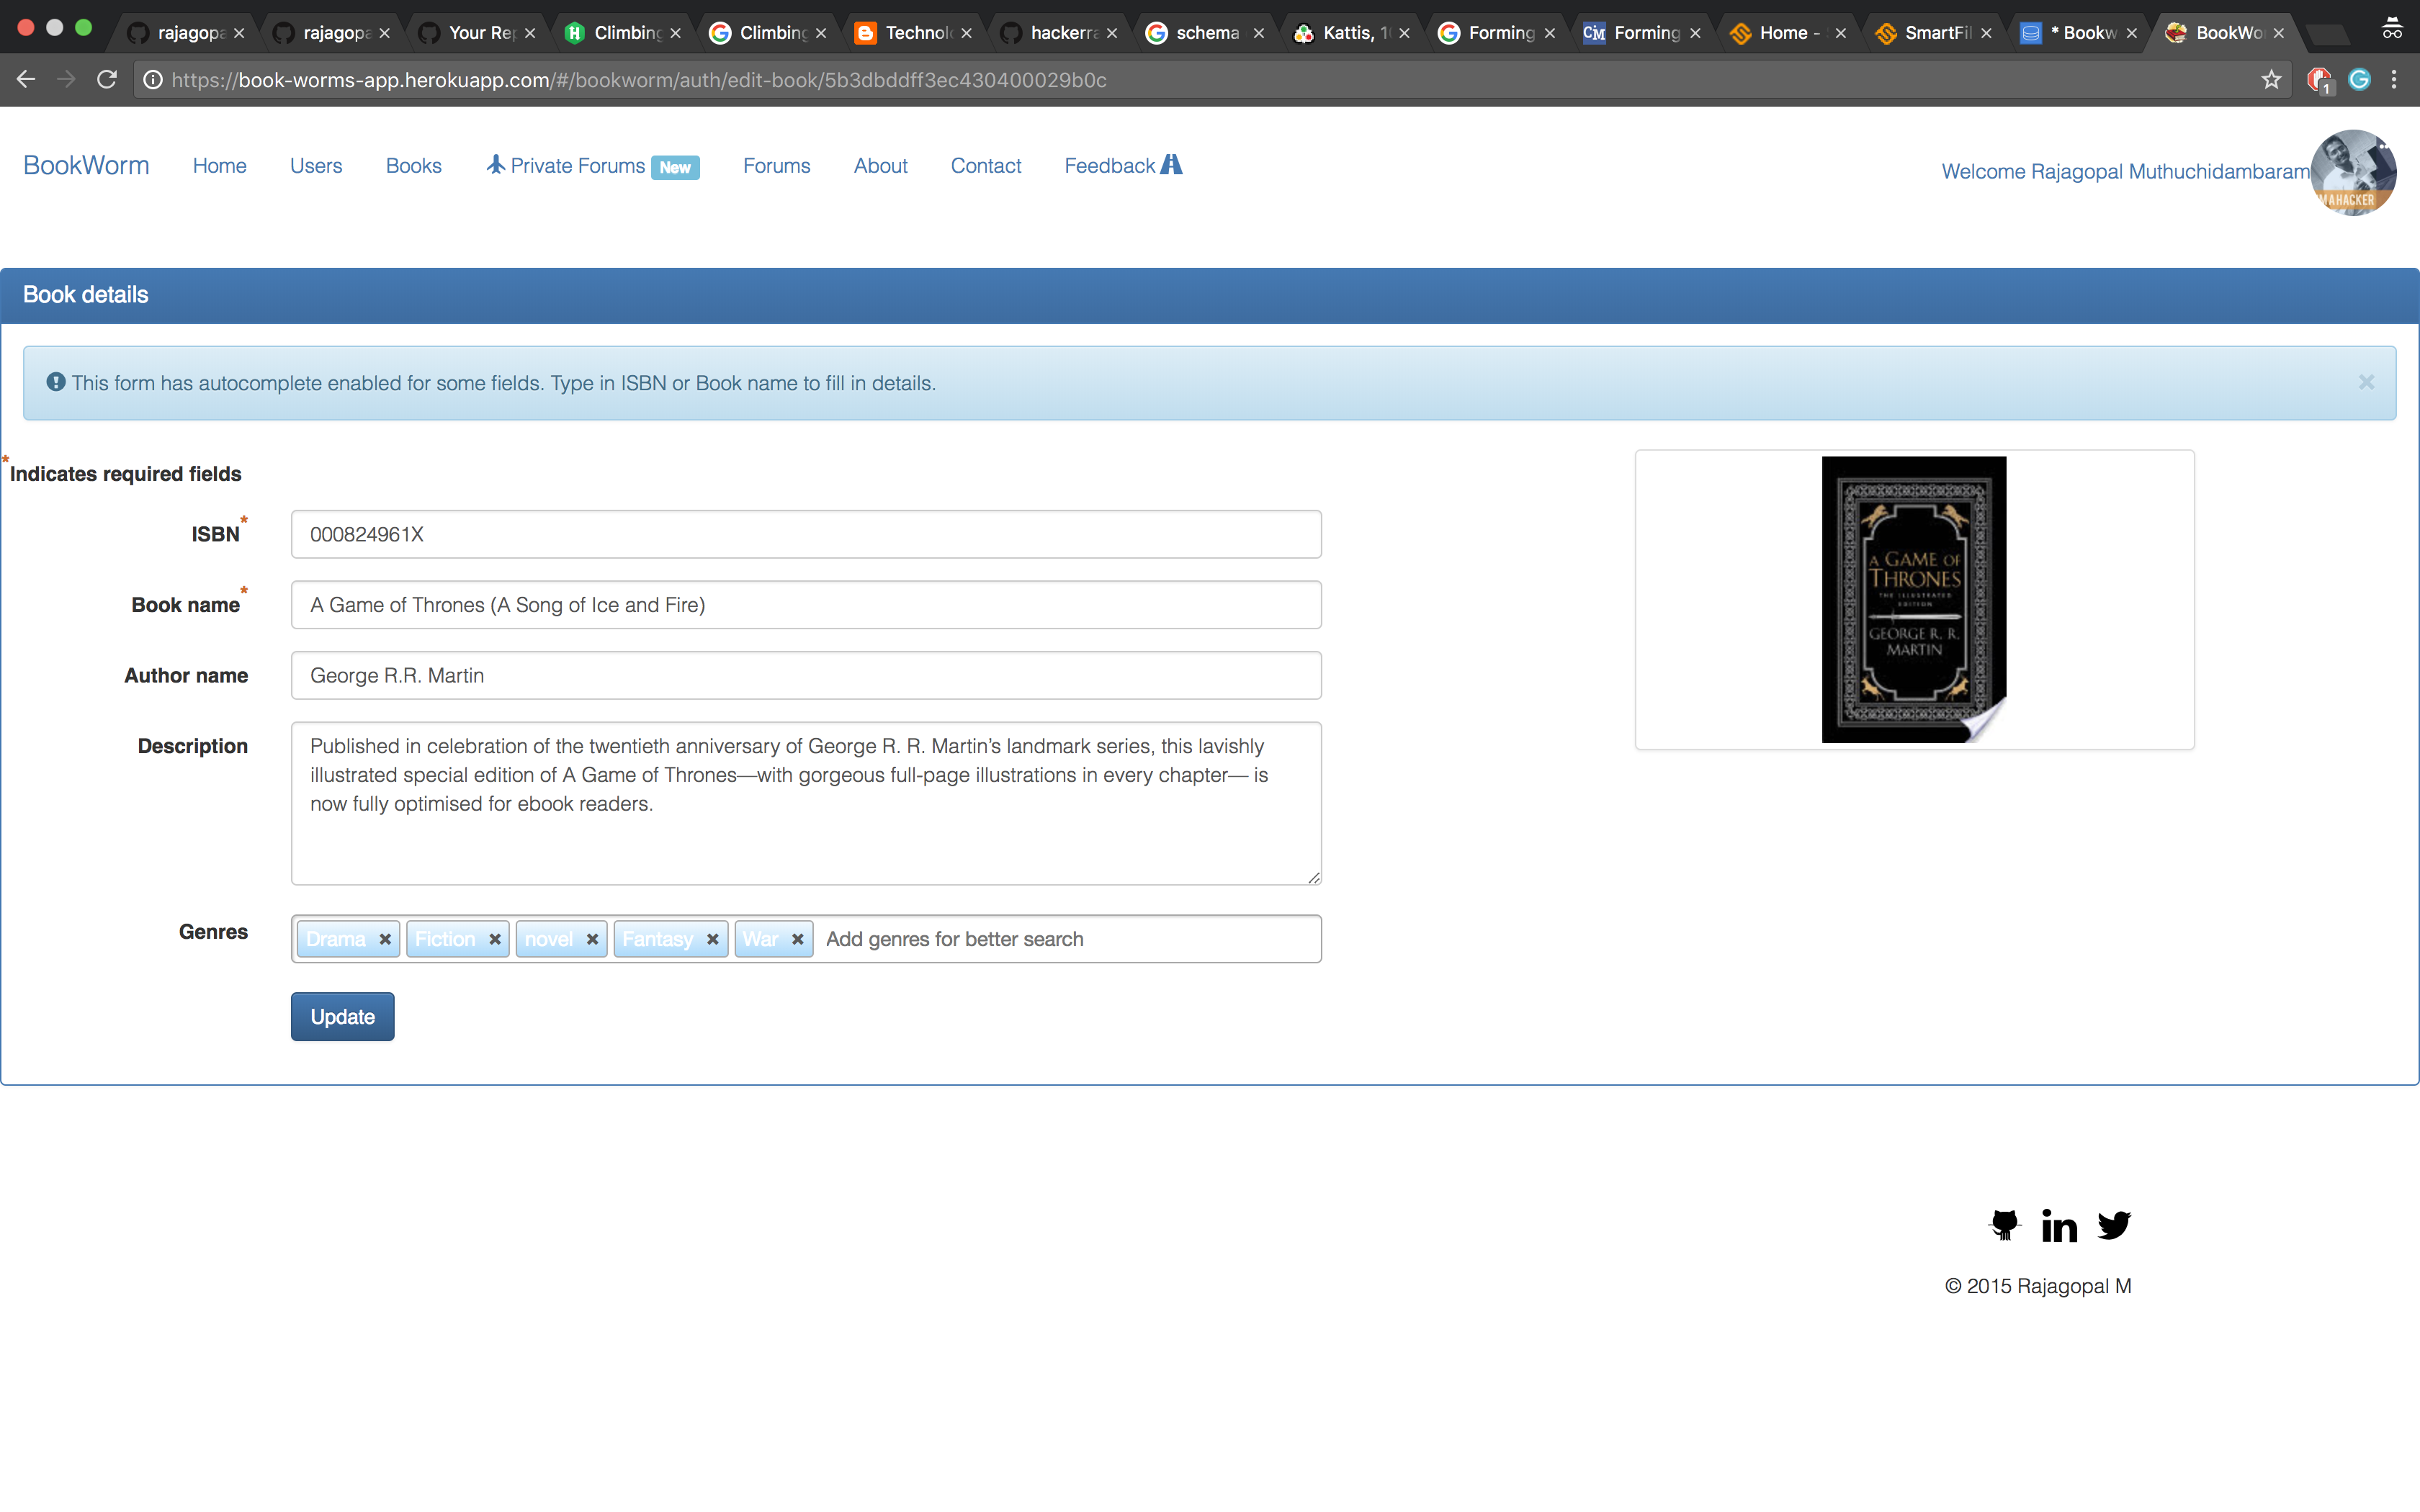Remove the War genre tag
The width and height of the screenshot is (2420, 1512).
coord(797,939)
